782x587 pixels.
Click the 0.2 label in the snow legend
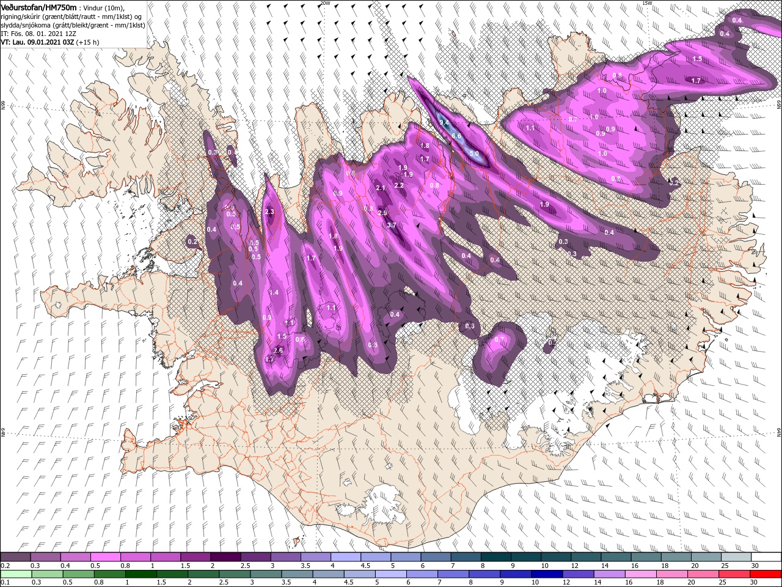5,566
